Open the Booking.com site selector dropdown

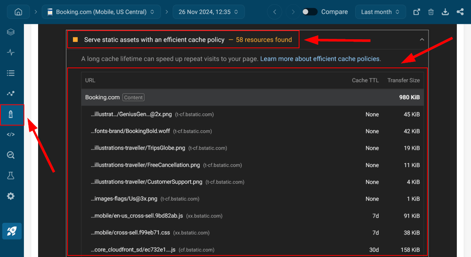click(x=101, y=12)
